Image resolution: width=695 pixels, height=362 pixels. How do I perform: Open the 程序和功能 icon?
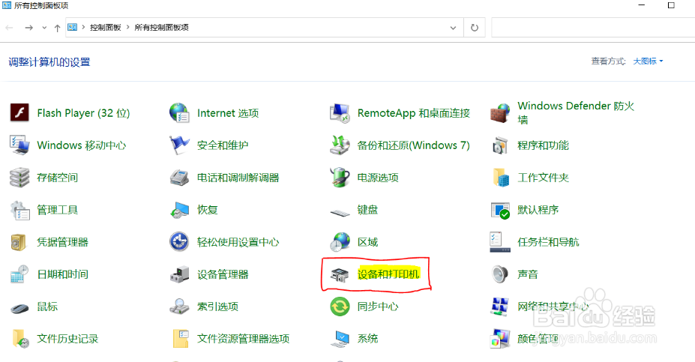tap(500, 145)
